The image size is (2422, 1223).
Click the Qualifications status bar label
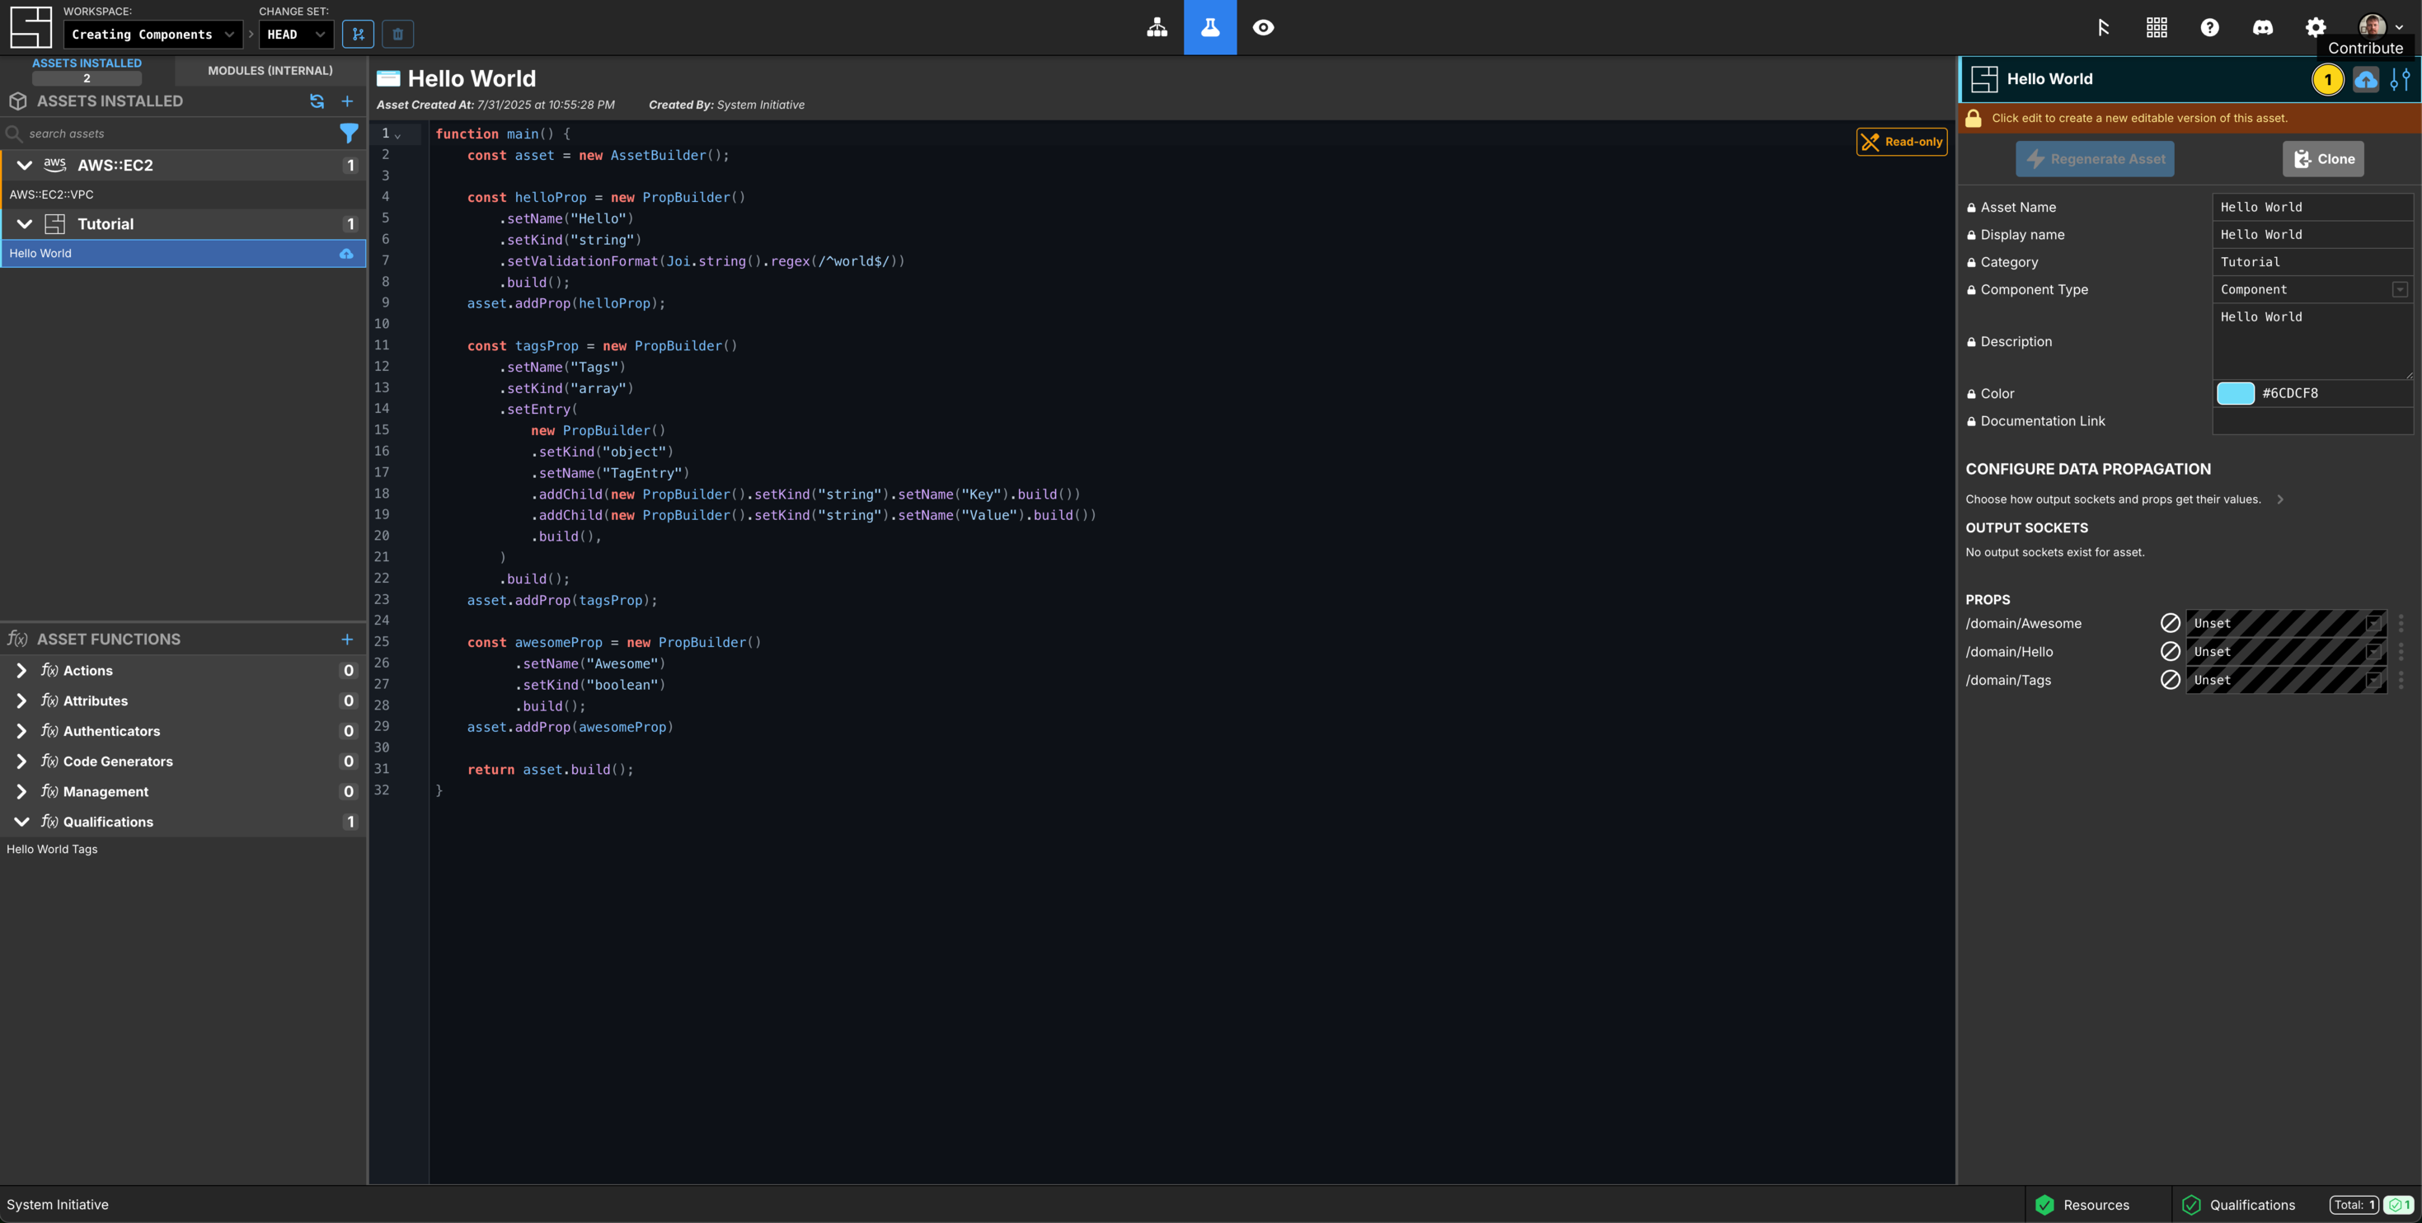pyautogui.click(x=2252, y=1205)
